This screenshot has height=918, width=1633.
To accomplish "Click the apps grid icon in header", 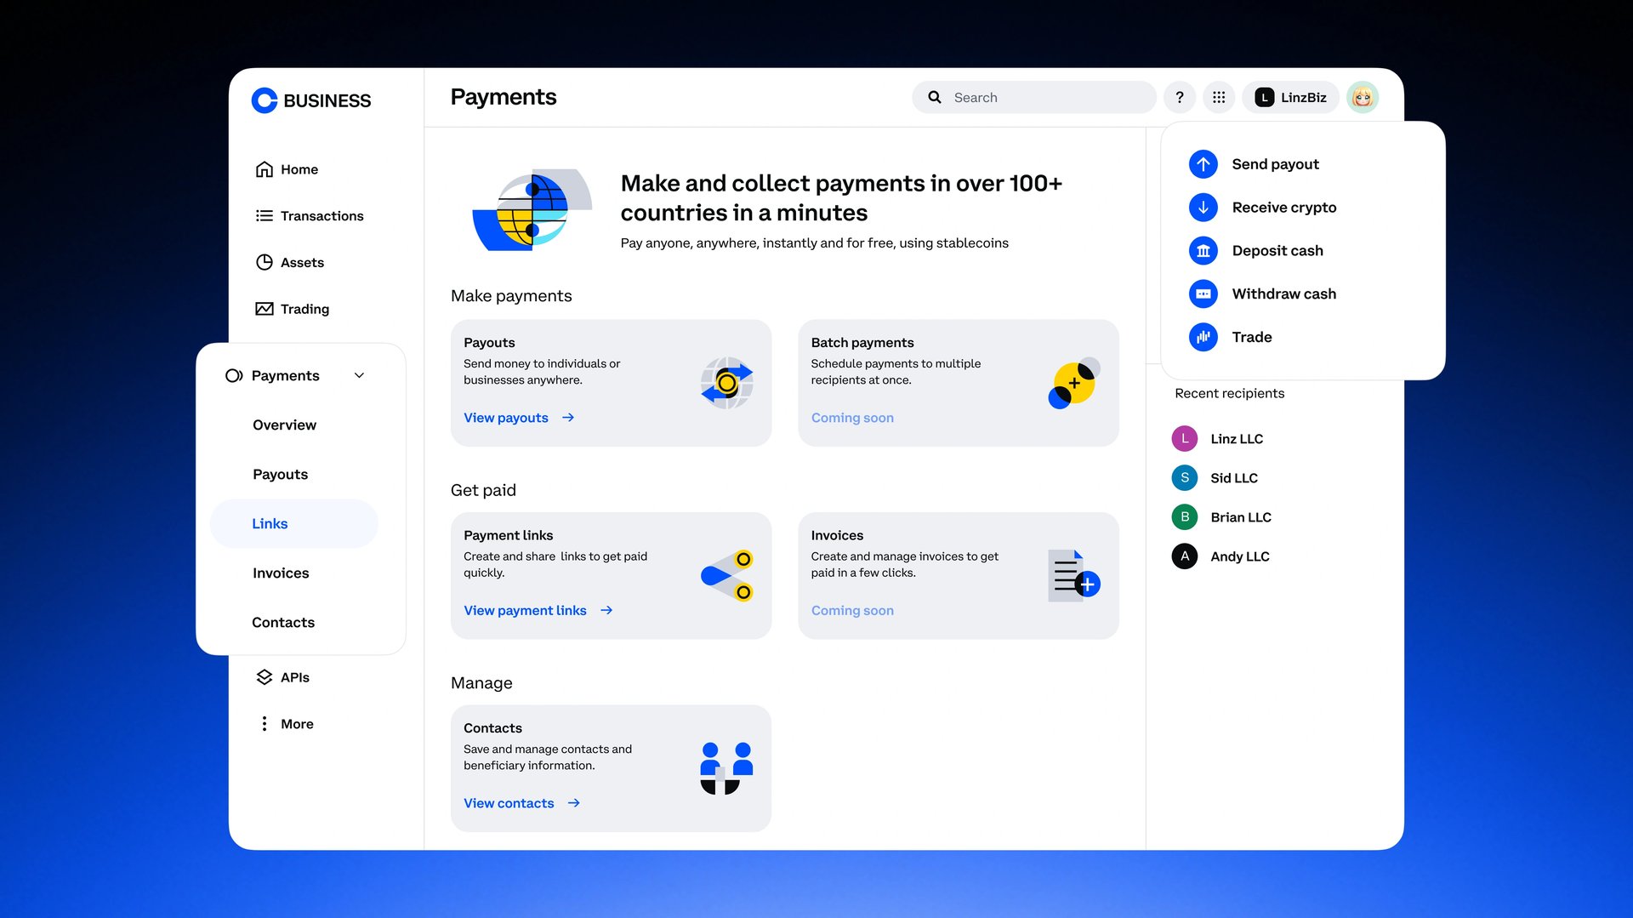I will click(x=1219, y=97).
